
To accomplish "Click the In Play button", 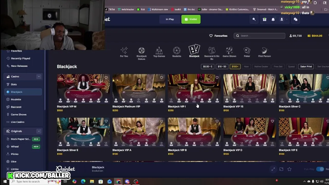I will click(170, 19).
